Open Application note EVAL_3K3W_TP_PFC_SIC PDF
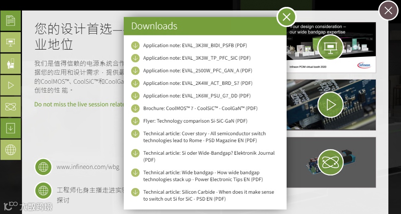 coord(197,58)
